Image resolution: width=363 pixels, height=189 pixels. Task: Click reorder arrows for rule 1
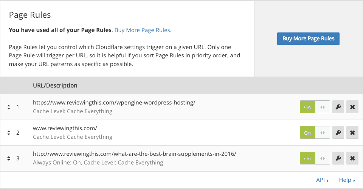(9, 107)
